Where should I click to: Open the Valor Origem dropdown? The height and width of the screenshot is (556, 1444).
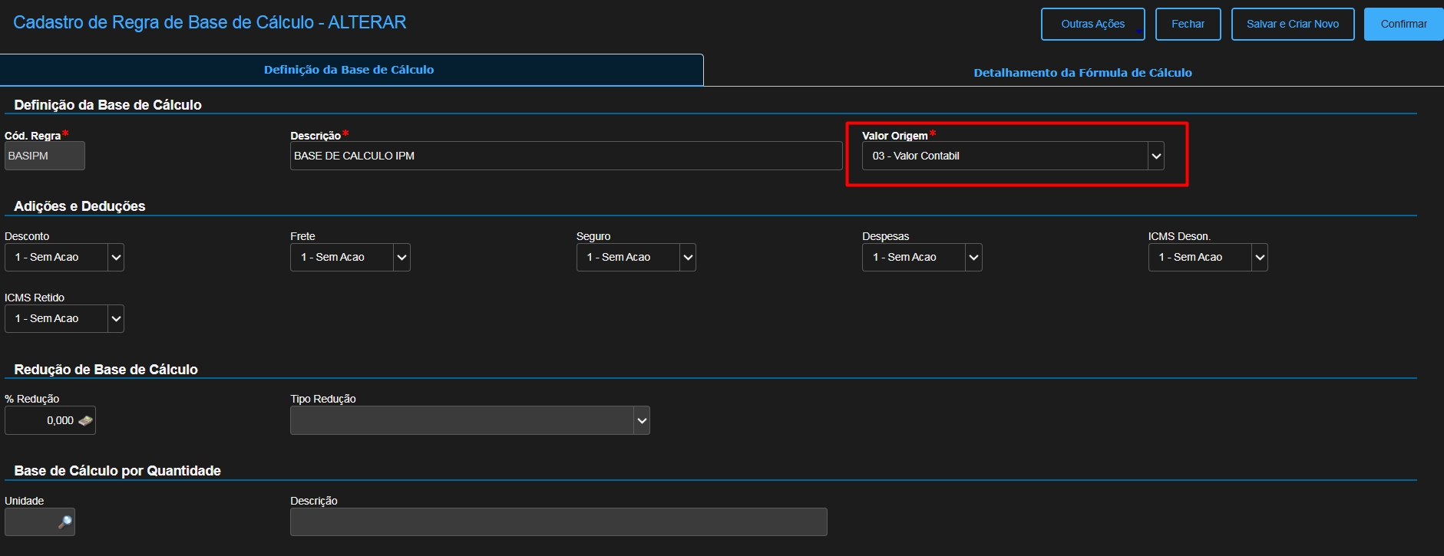1012,156
